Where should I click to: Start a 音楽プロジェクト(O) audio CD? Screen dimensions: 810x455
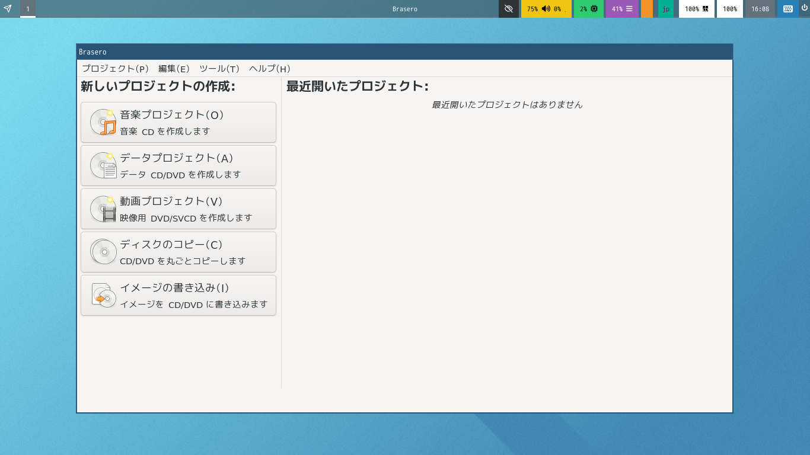[178, 122]
